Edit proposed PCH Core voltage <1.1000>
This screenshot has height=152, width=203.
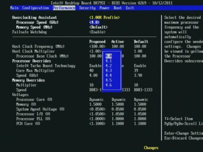[x=97, y=123]
